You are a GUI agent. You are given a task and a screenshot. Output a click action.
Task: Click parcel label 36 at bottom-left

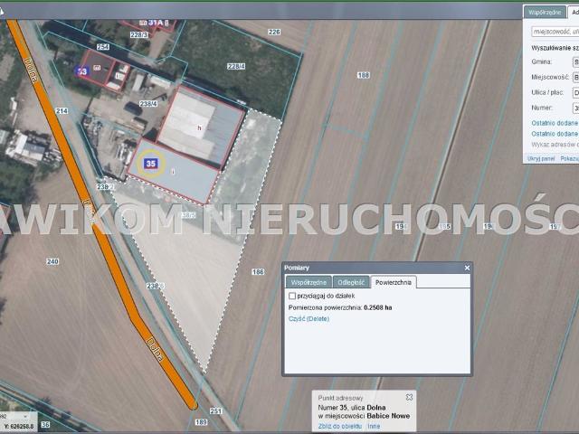tap(45, 424)
